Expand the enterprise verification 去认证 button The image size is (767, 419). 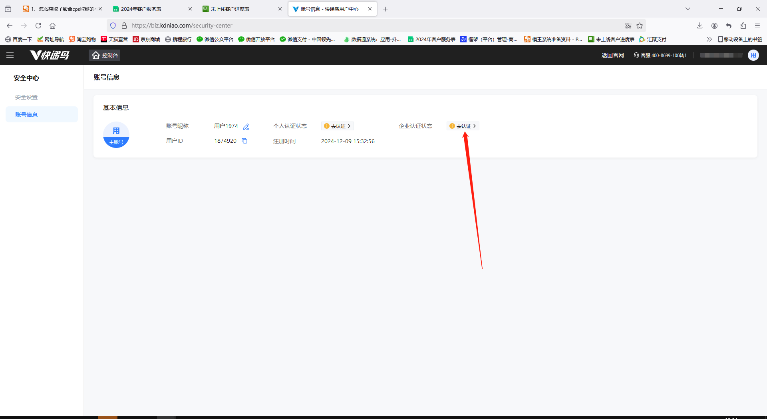coord(463,126)
